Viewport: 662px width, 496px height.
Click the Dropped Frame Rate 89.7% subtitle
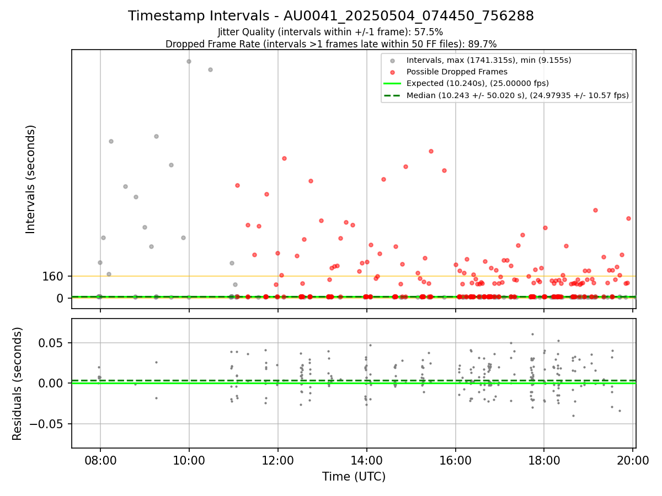331,44
